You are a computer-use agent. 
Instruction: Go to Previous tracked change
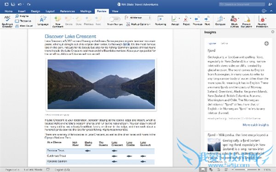pos(197,21)
